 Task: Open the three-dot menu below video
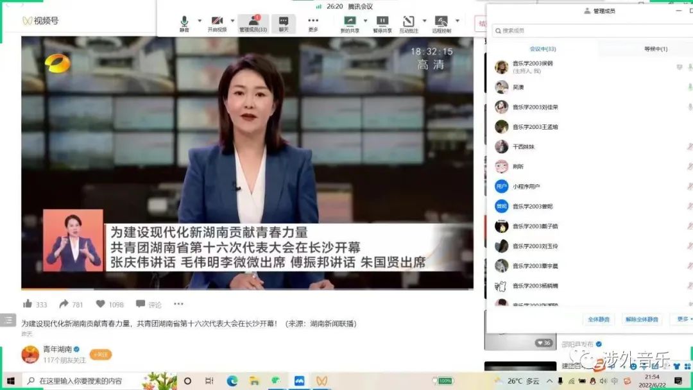(178, 304)
